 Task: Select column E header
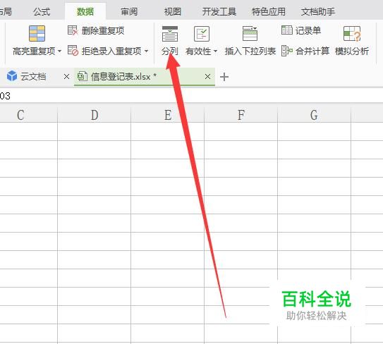168,115
